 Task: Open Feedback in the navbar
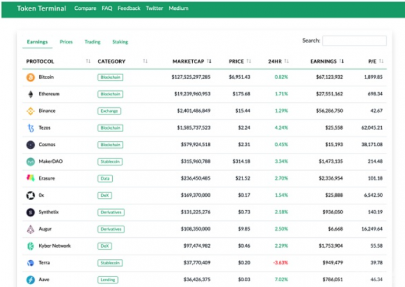point(129,8)
